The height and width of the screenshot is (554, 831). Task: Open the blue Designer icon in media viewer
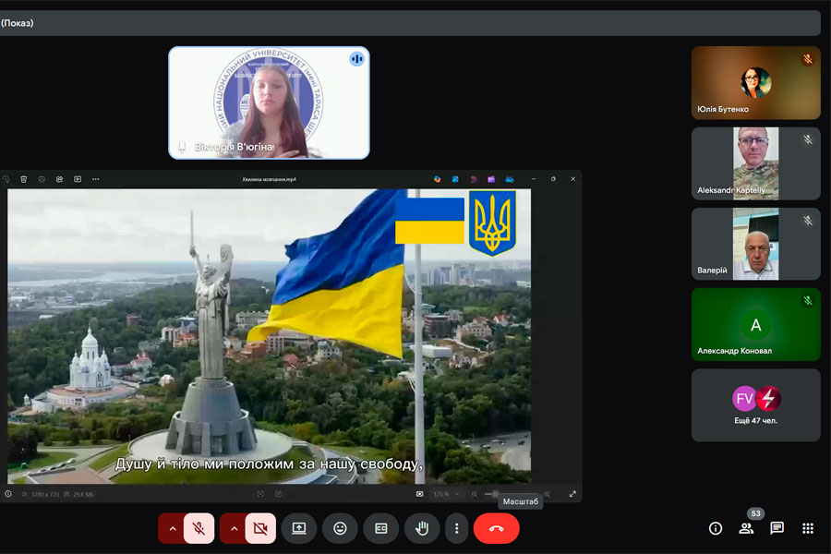455,179
